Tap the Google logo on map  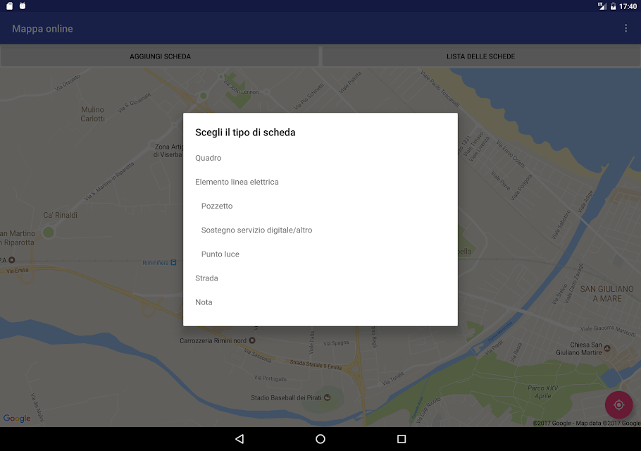pos(17,419)
